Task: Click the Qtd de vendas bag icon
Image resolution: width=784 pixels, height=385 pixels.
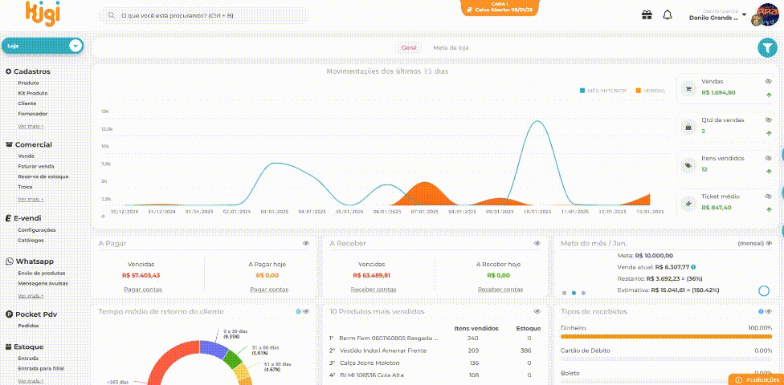Action: (688, 128)
